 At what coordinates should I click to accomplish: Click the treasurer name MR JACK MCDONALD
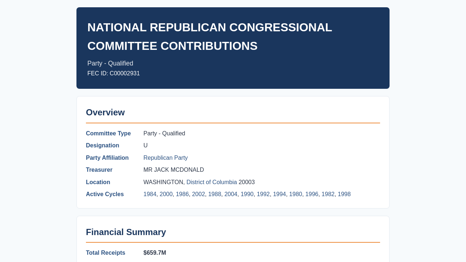pos(174,170)
